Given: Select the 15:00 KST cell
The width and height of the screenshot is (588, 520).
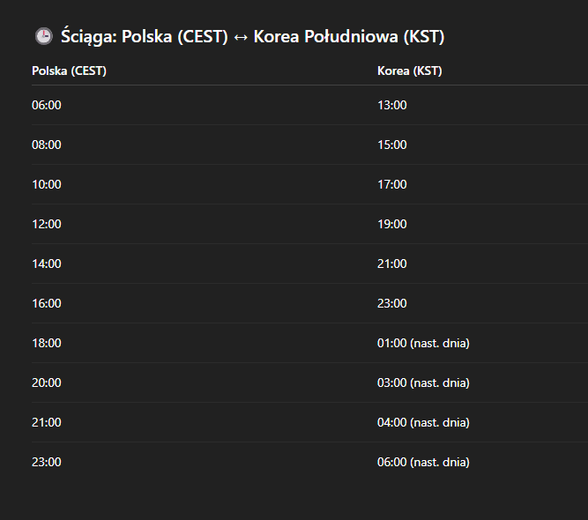Looking at the screenshot, I should pos(392,145).
